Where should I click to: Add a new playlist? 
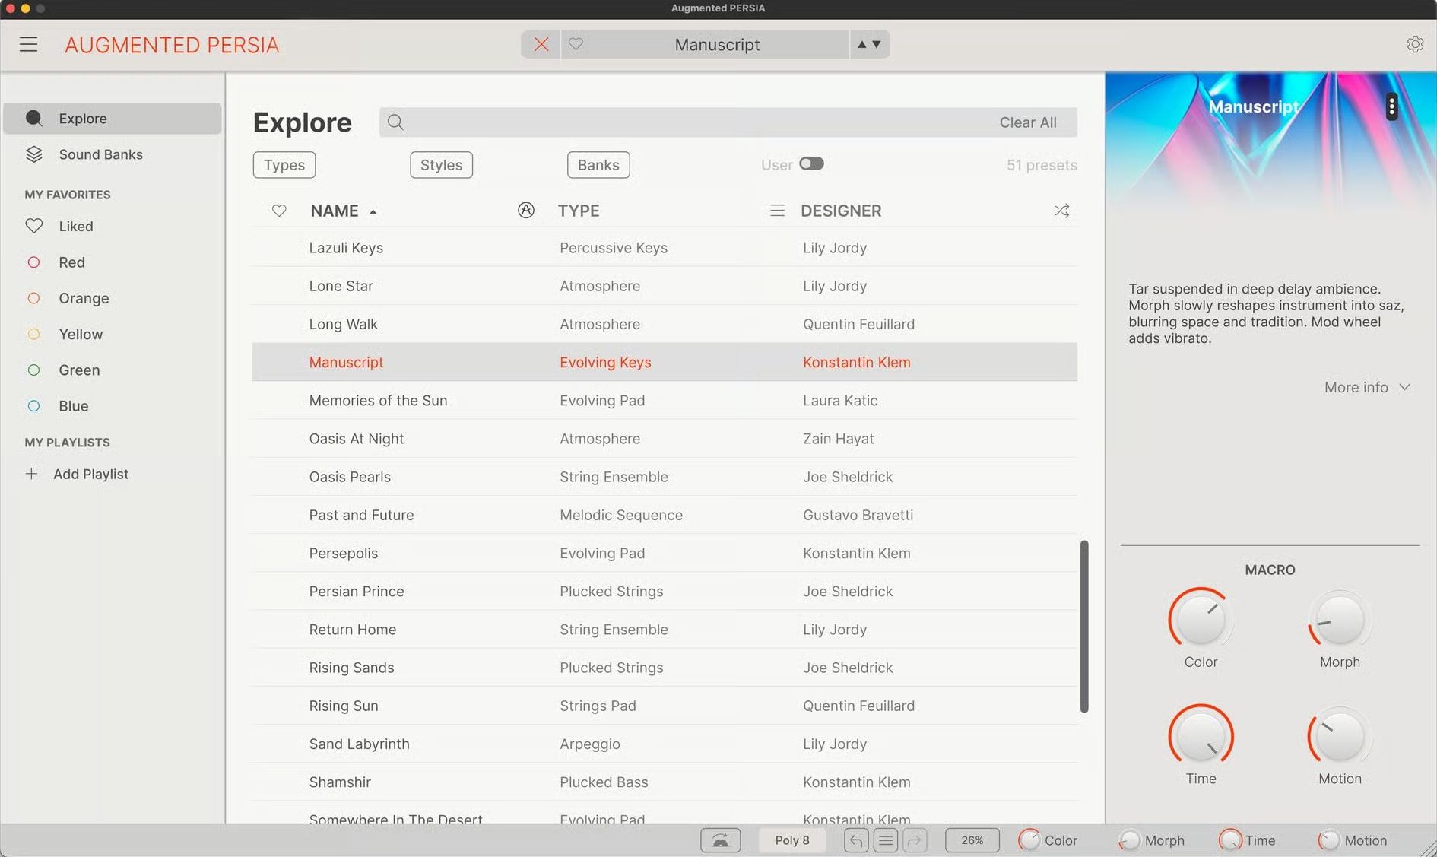[90, 474]
